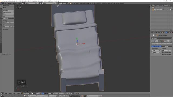The height and width of the screenshot is (97, 173).
Task: Click the View subdivisions field
Action: coord(156,50)
